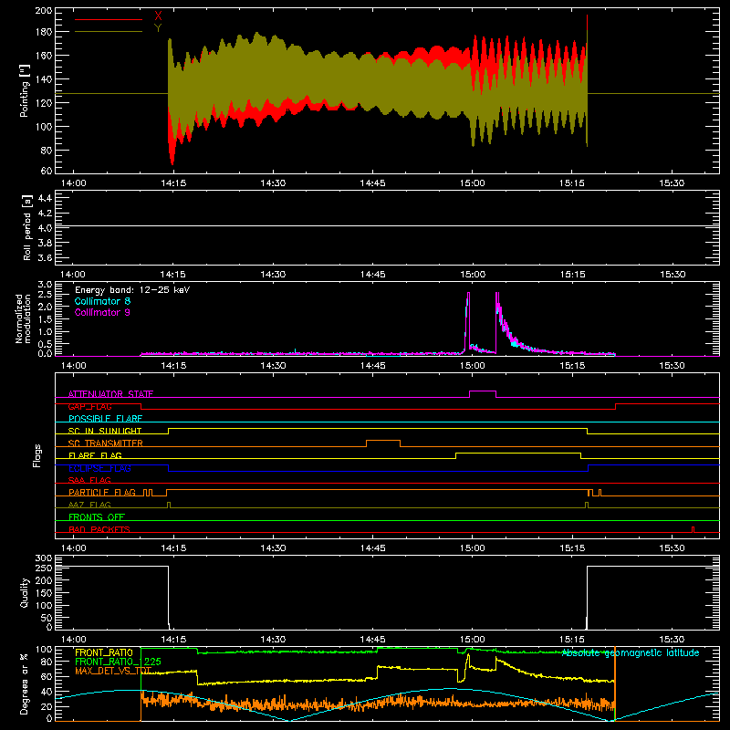Click the olive Y legend line

109,31
